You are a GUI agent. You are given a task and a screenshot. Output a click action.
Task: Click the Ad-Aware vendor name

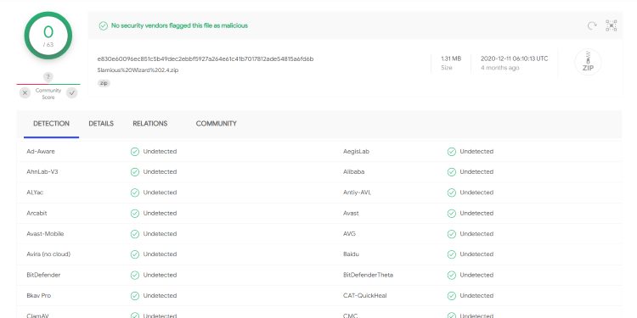(x=41, y=151)
